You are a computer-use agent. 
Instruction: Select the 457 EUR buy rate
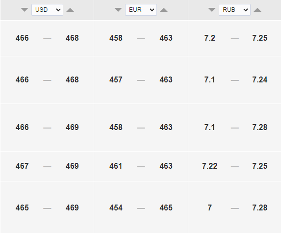click(x=116, y=80)
